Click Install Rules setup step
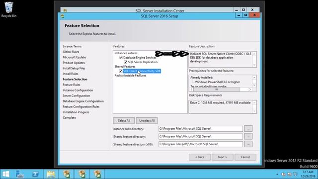The height and width of the screenshot is (179, 318). (71, 74)
